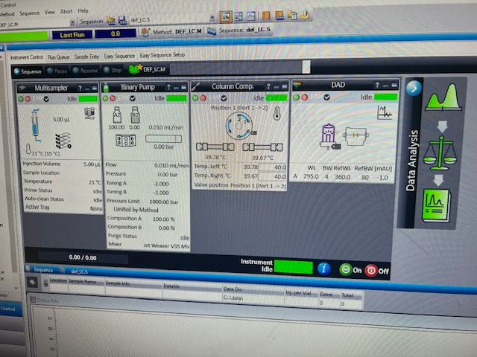Viewport: 477px width, 357px height.
Task: Click the Stop button
Action: pyautogui.click(x=113, y=71)
